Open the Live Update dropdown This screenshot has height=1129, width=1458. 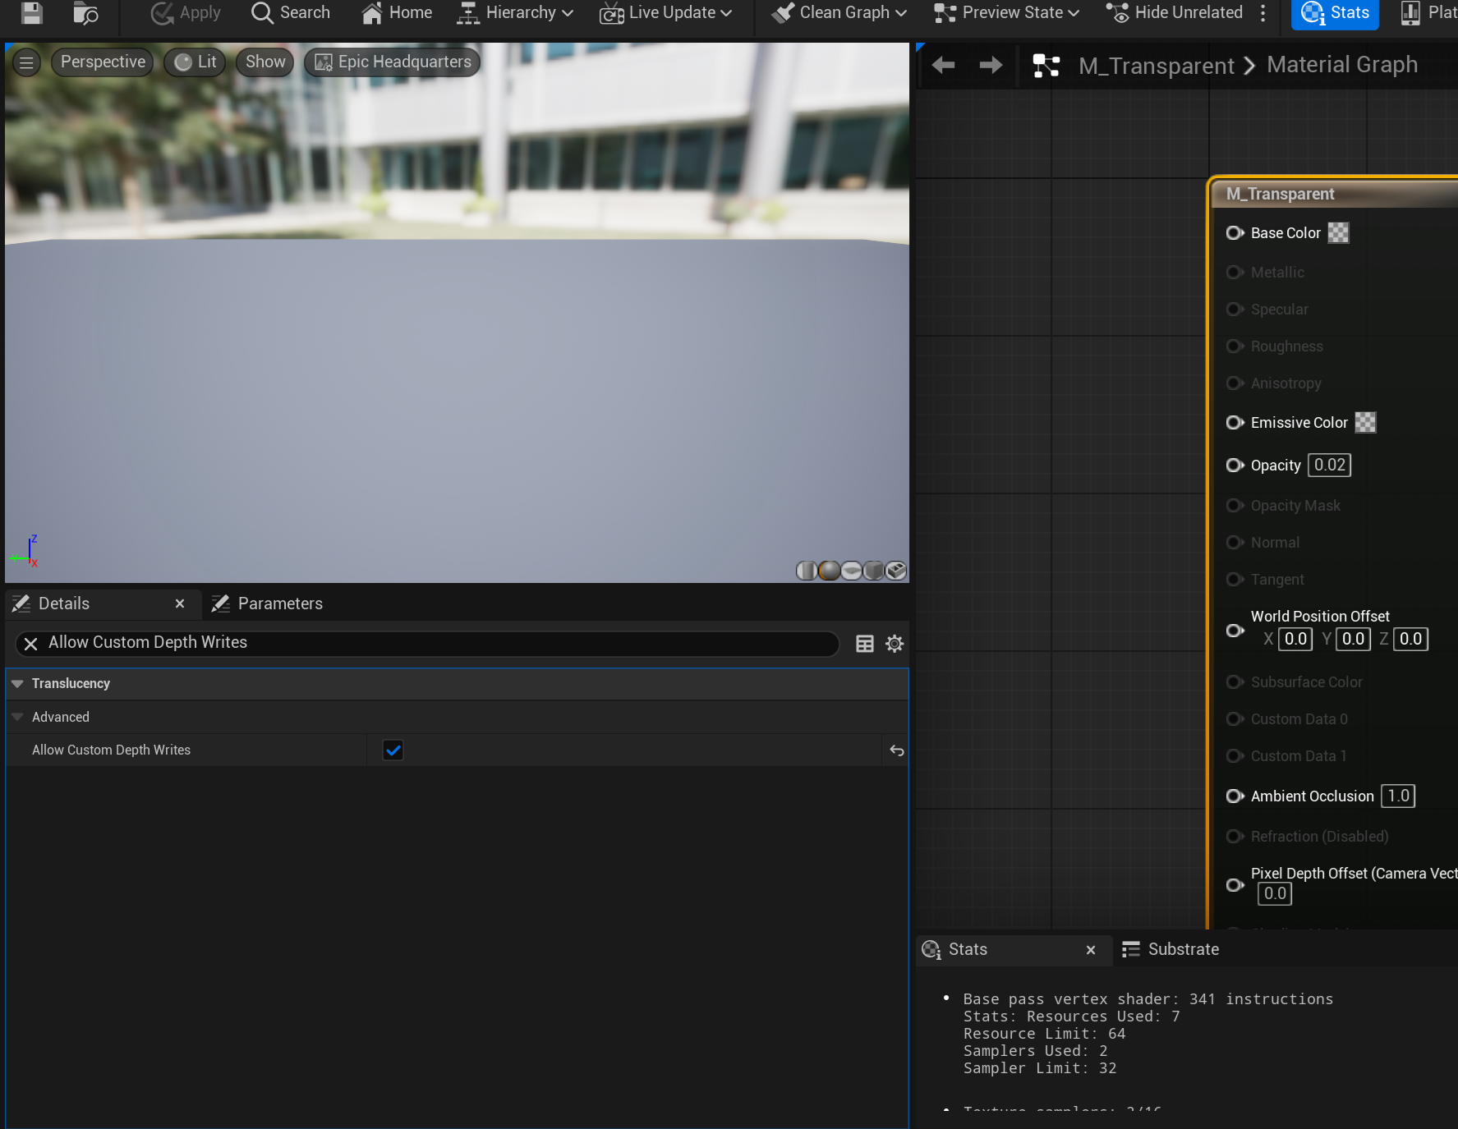[x=665, y=12]
